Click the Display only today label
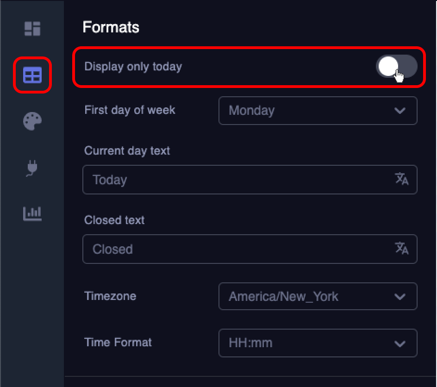This screenshot has width=437, height=387. 133,67
